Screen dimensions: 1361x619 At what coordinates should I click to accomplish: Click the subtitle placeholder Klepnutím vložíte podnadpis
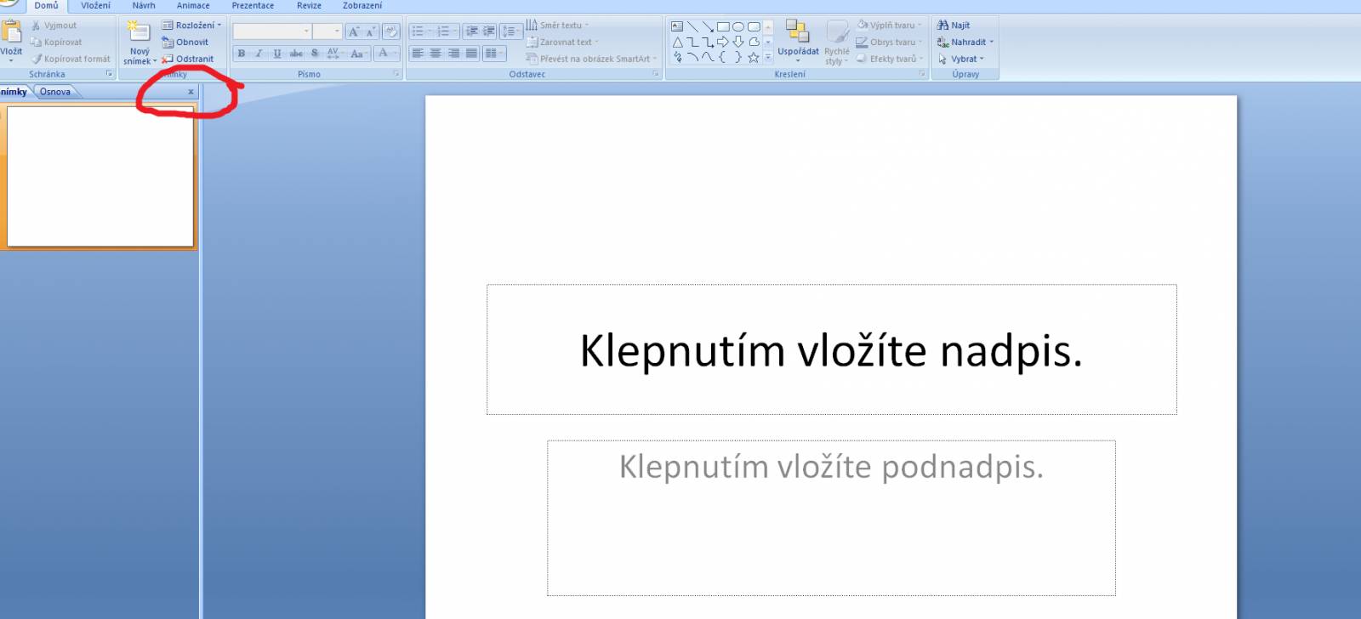click(x=831, y=518)
